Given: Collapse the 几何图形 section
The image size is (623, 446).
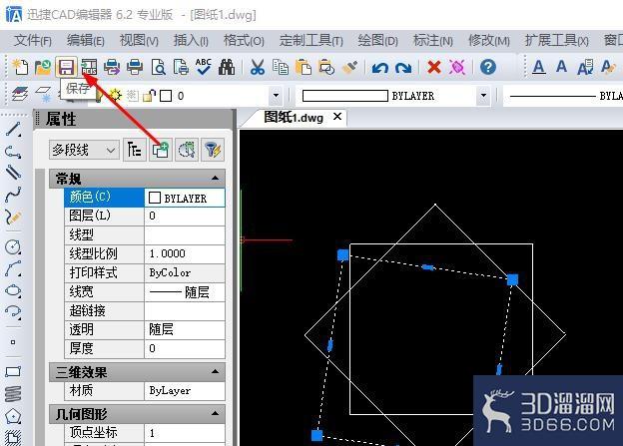Looking at the screenshot, I should point(215,414).
